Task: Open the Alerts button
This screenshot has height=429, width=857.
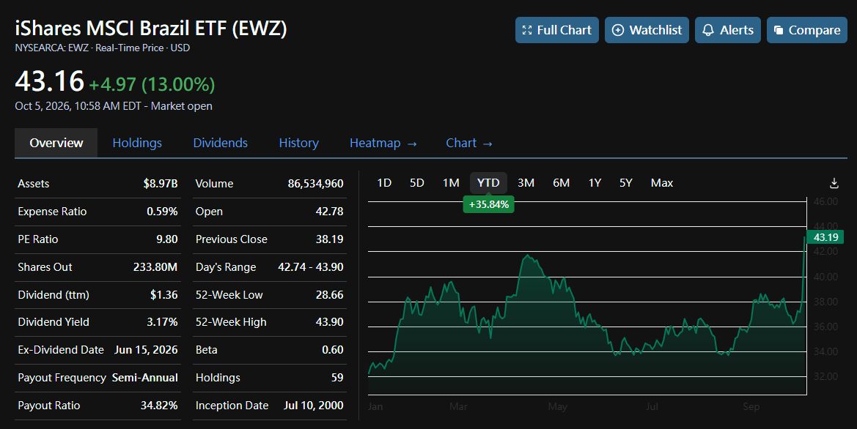Action: pos(727,30)
